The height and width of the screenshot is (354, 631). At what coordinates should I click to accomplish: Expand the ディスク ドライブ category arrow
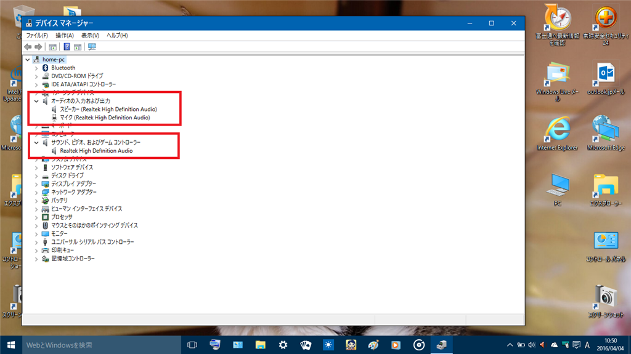[36, 176]
